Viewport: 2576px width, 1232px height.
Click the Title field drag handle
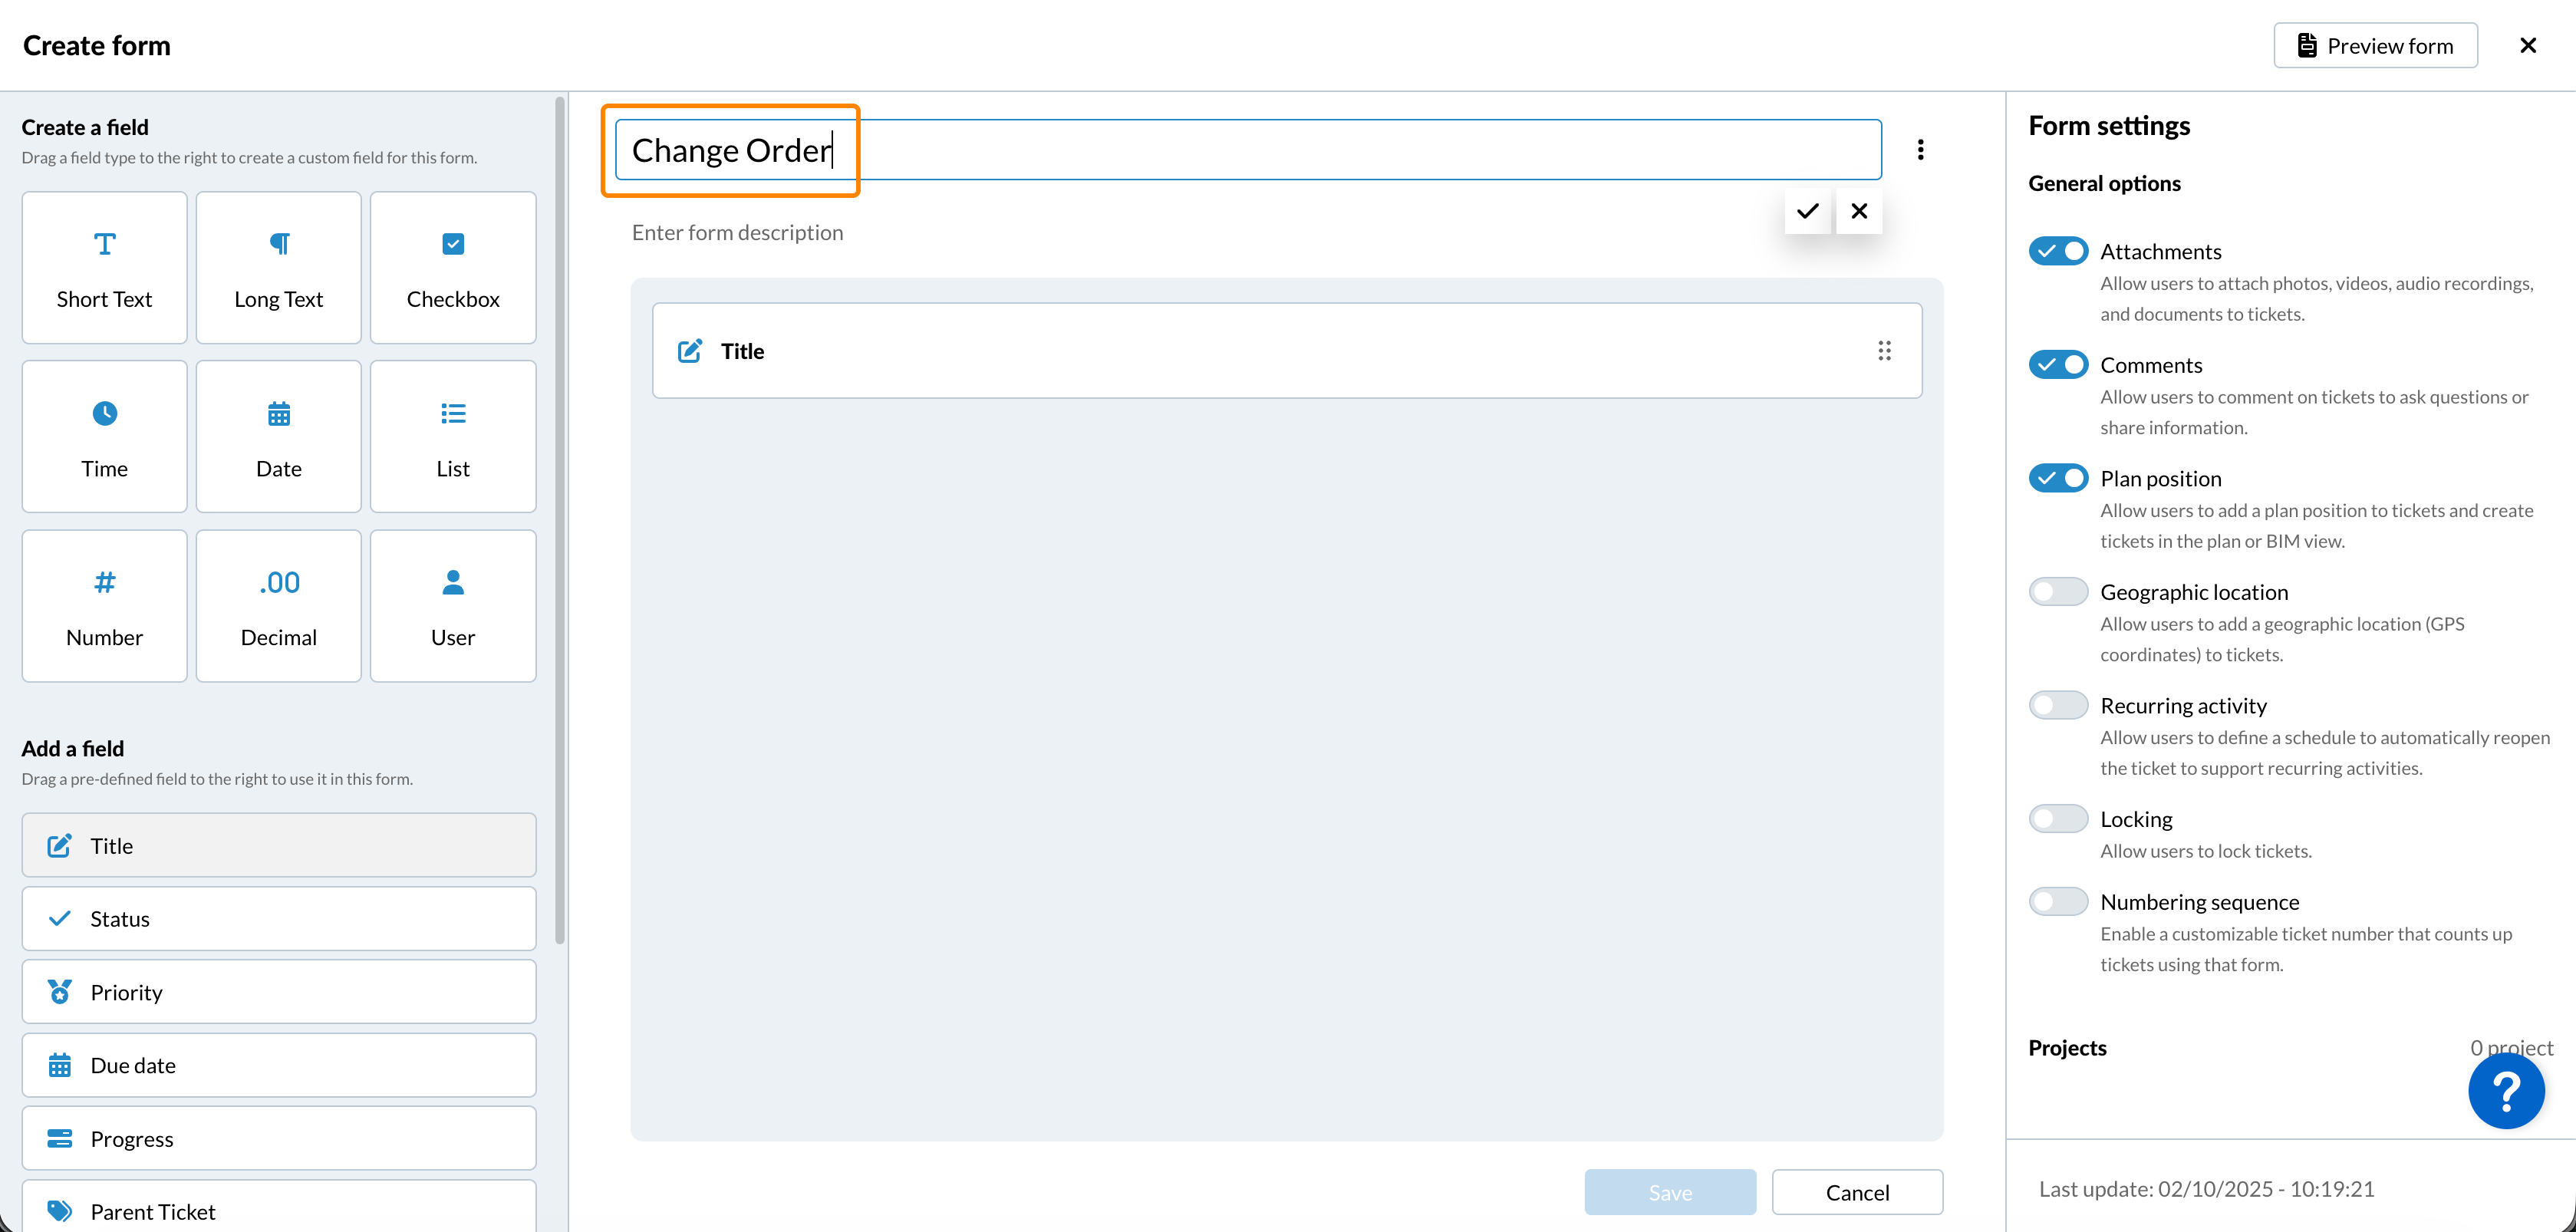click(1884, 351)
